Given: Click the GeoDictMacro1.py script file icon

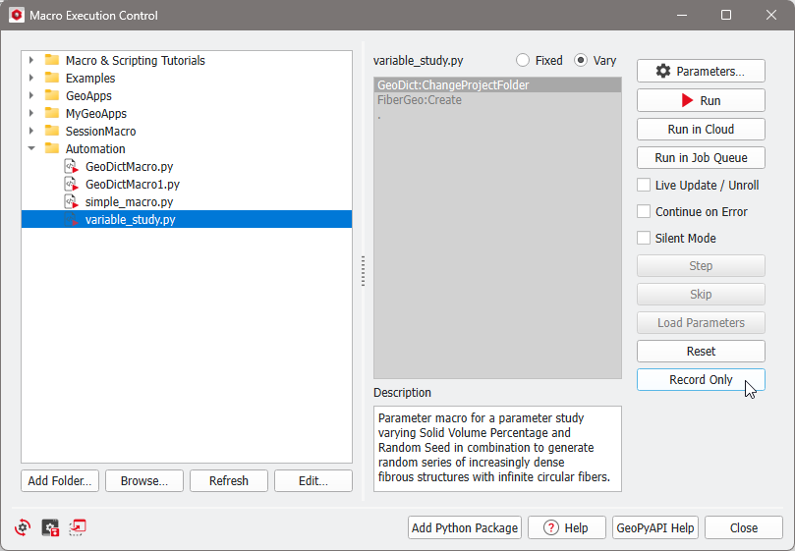Looking at the screenshot, I should (71, 184).
